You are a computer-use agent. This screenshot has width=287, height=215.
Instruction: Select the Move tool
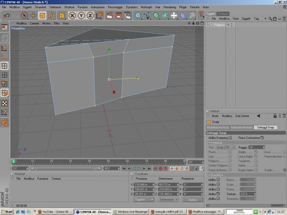tap(33, 16)
